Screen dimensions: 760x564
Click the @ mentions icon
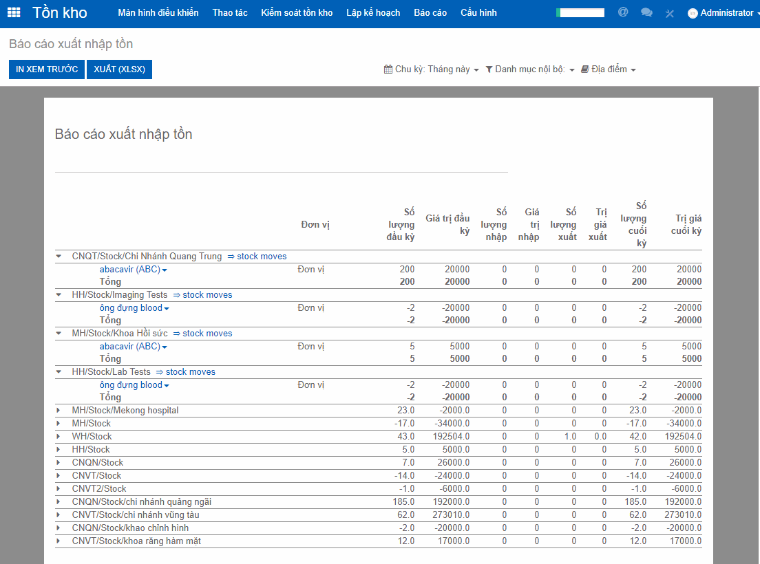coord(623,12)
